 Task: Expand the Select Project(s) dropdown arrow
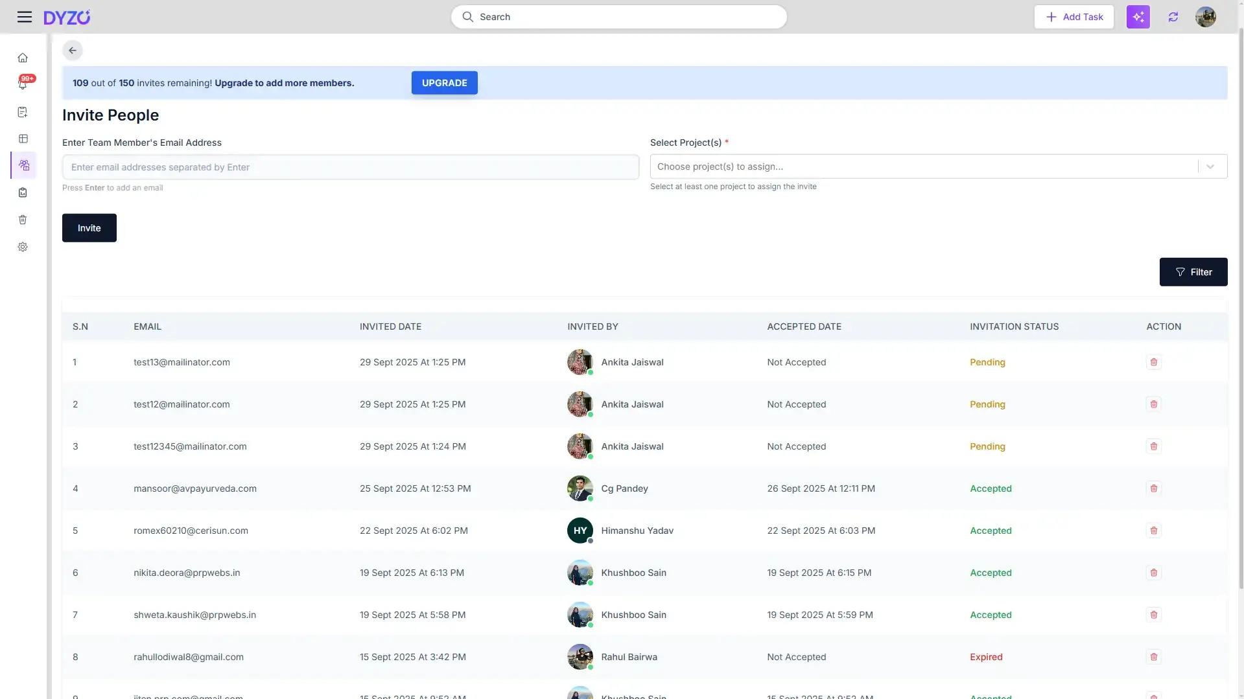pos(1210,166)
